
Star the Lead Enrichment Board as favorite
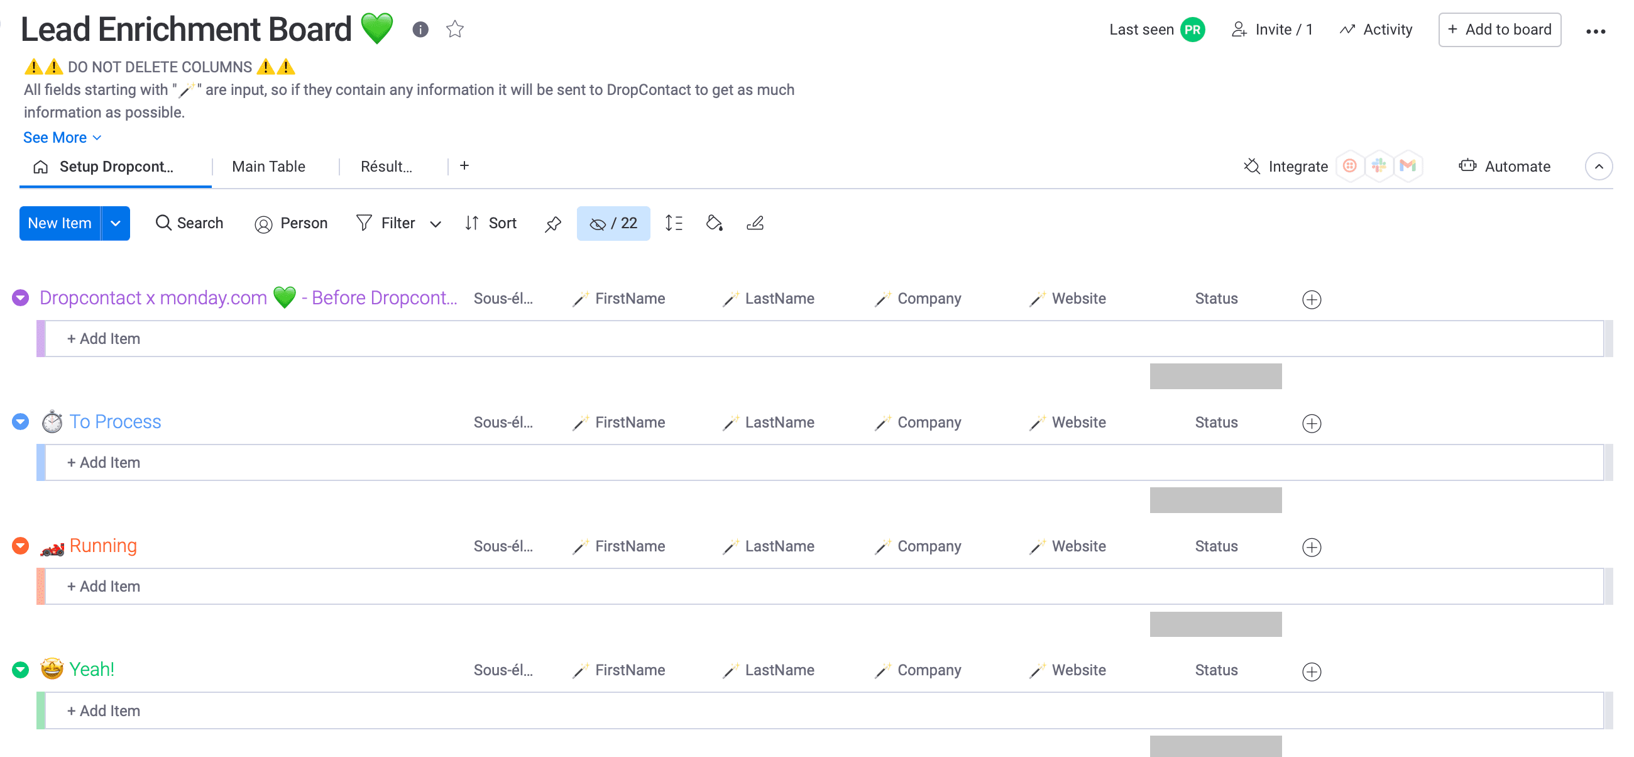(x=455, y=29)
